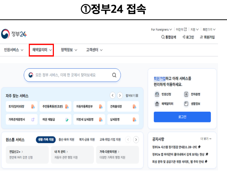Open the 고객센터 menu
Image resolution: width=227 pixels, height=178 pixels.
(x=94, y=50)
